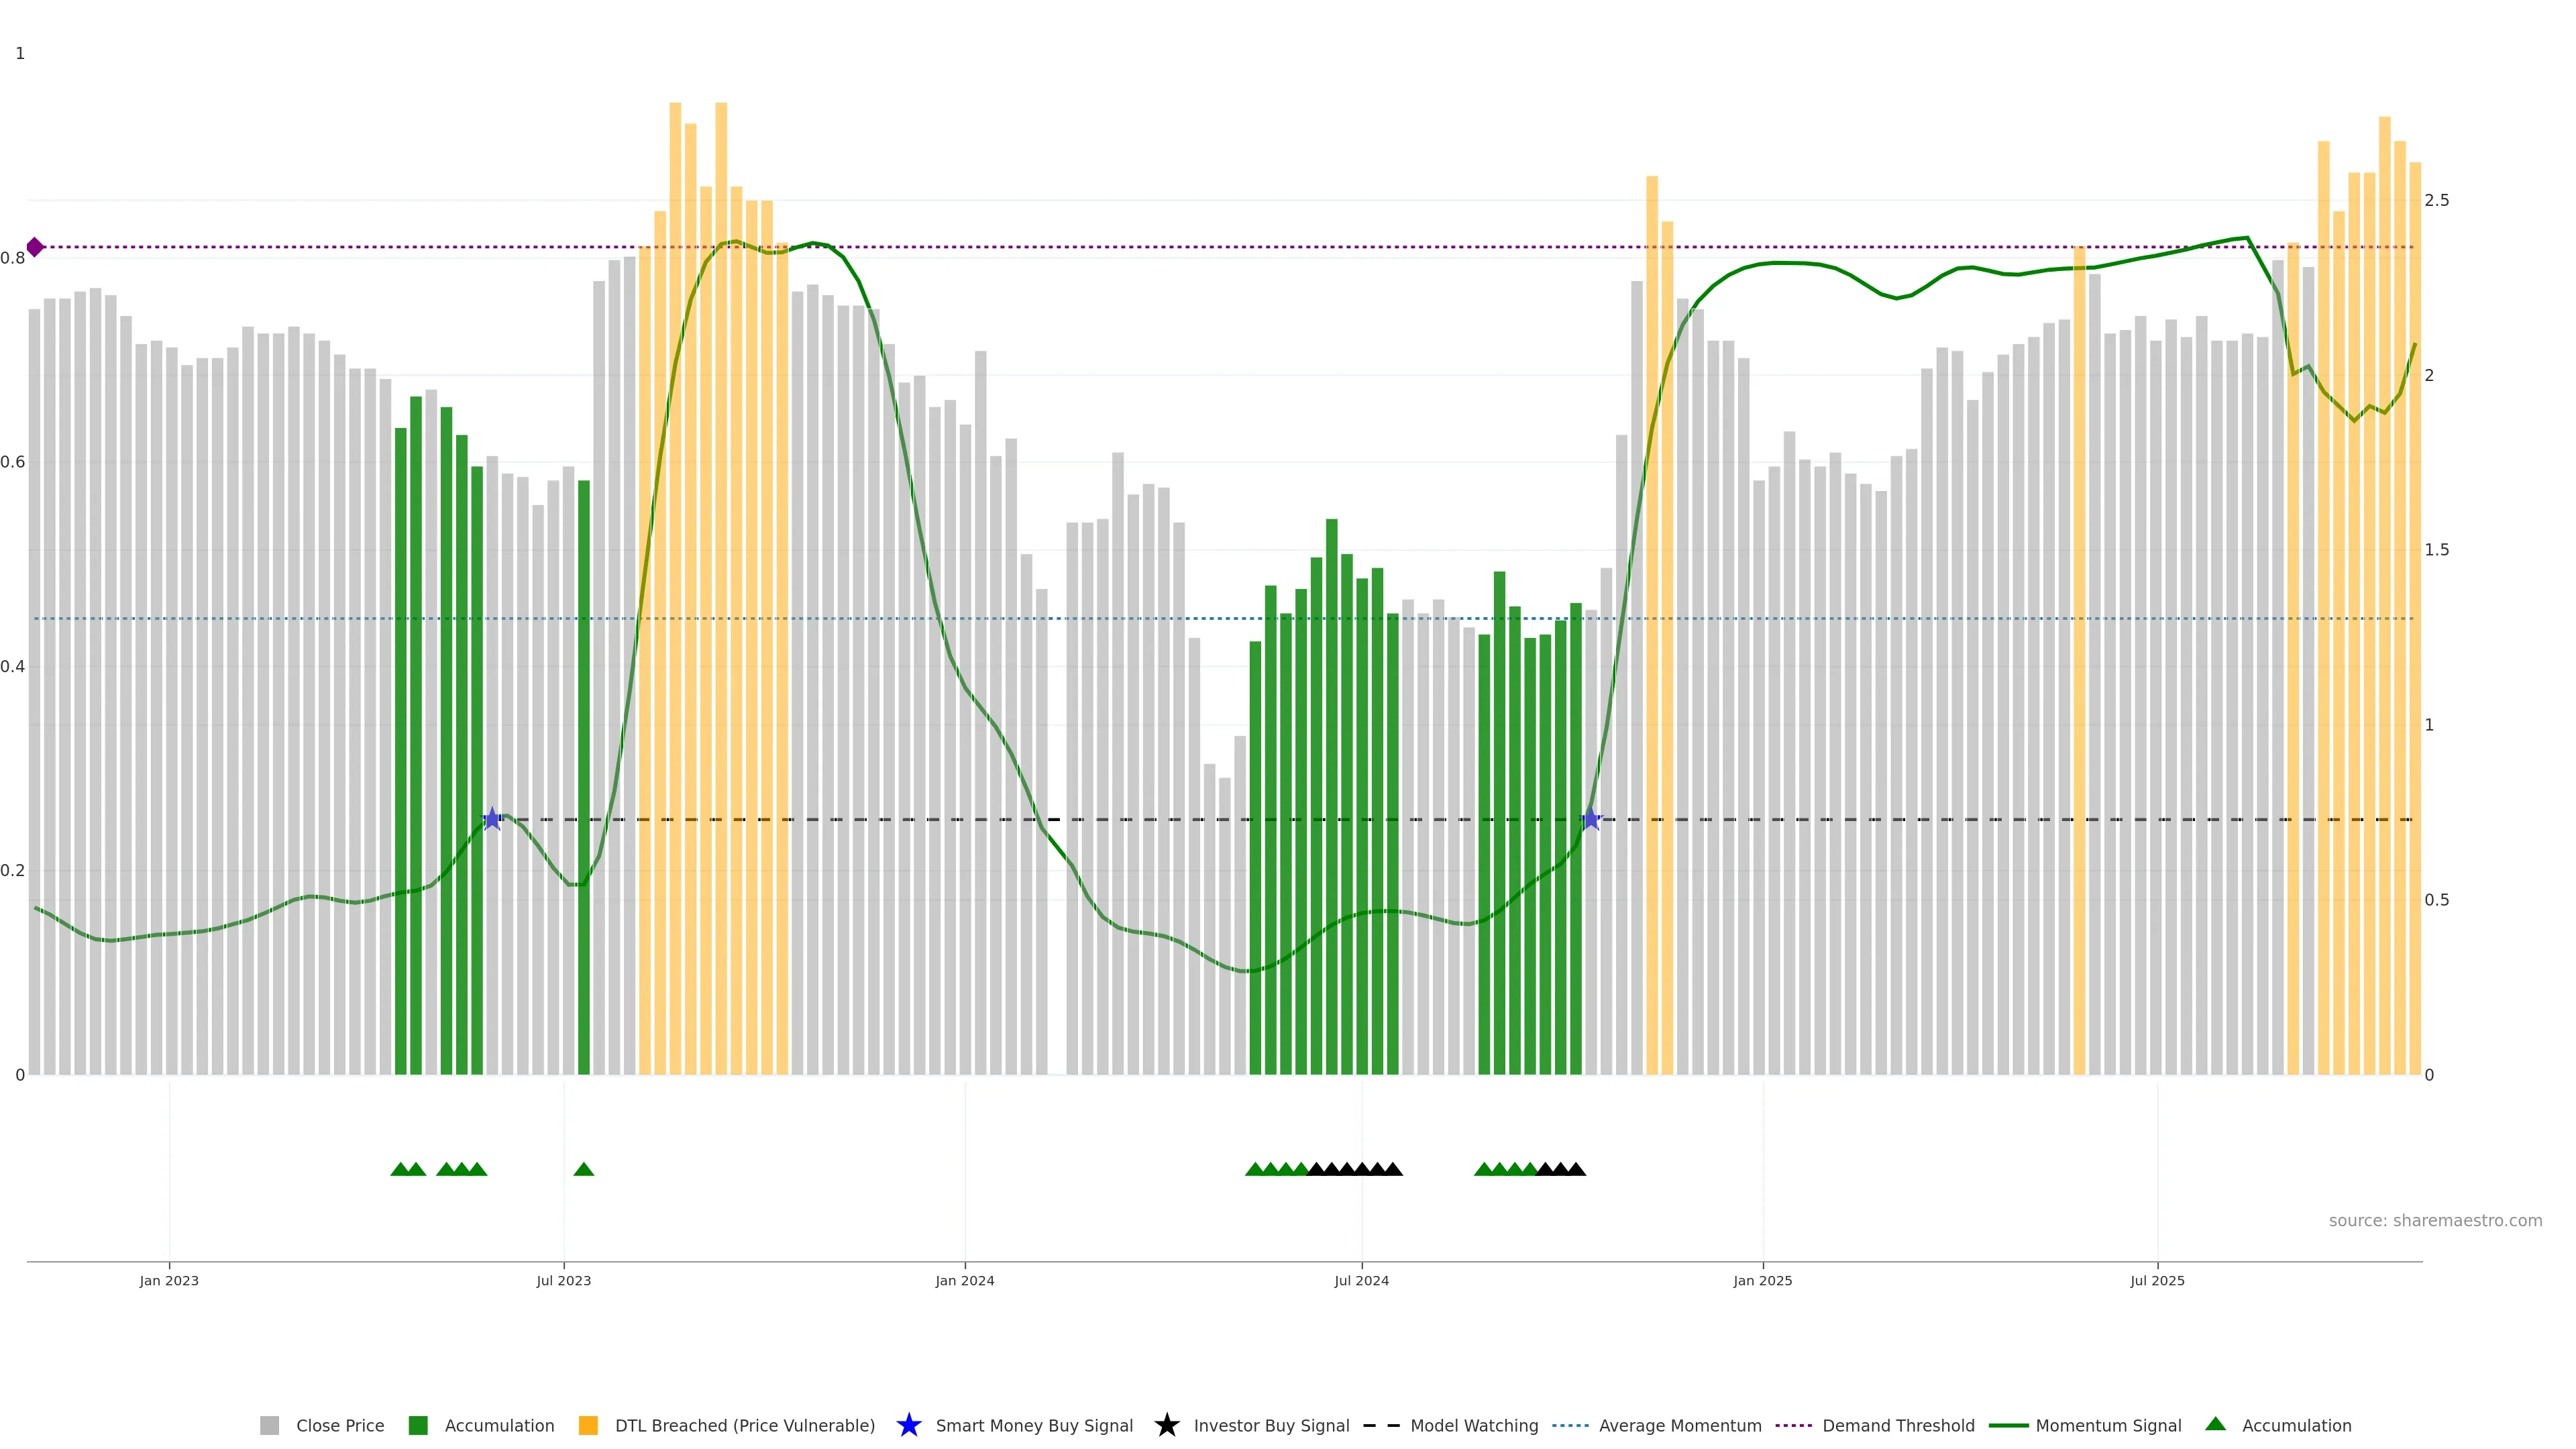The image size is (2576, 1449).
Task: Click the gray Close Price legend square
Action: (x=269, y=1425)
